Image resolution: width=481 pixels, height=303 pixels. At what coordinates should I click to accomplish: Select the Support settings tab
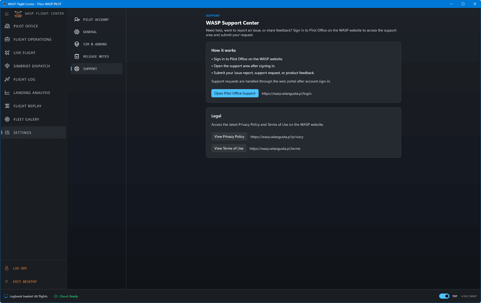[97, 69]
